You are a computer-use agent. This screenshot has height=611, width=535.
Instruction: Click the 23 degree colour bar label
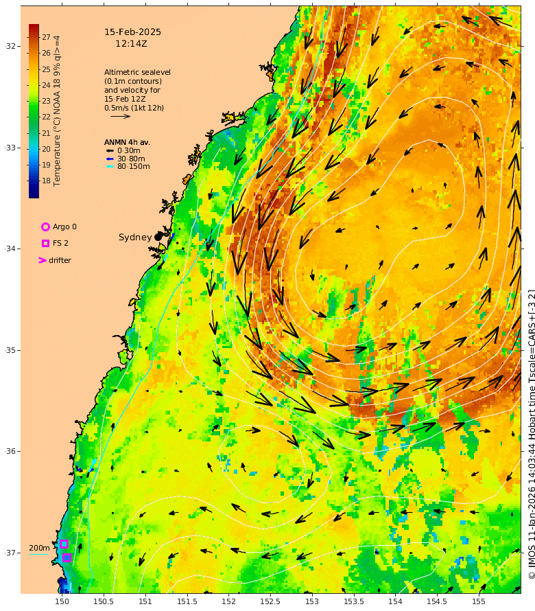47,101
